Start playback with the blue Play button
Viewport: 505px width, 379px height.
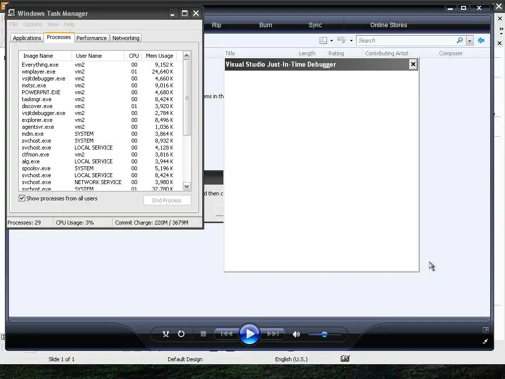click(249, 334)
